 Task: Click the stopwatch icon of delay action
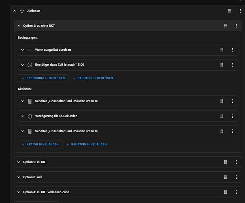click(30, 116)
